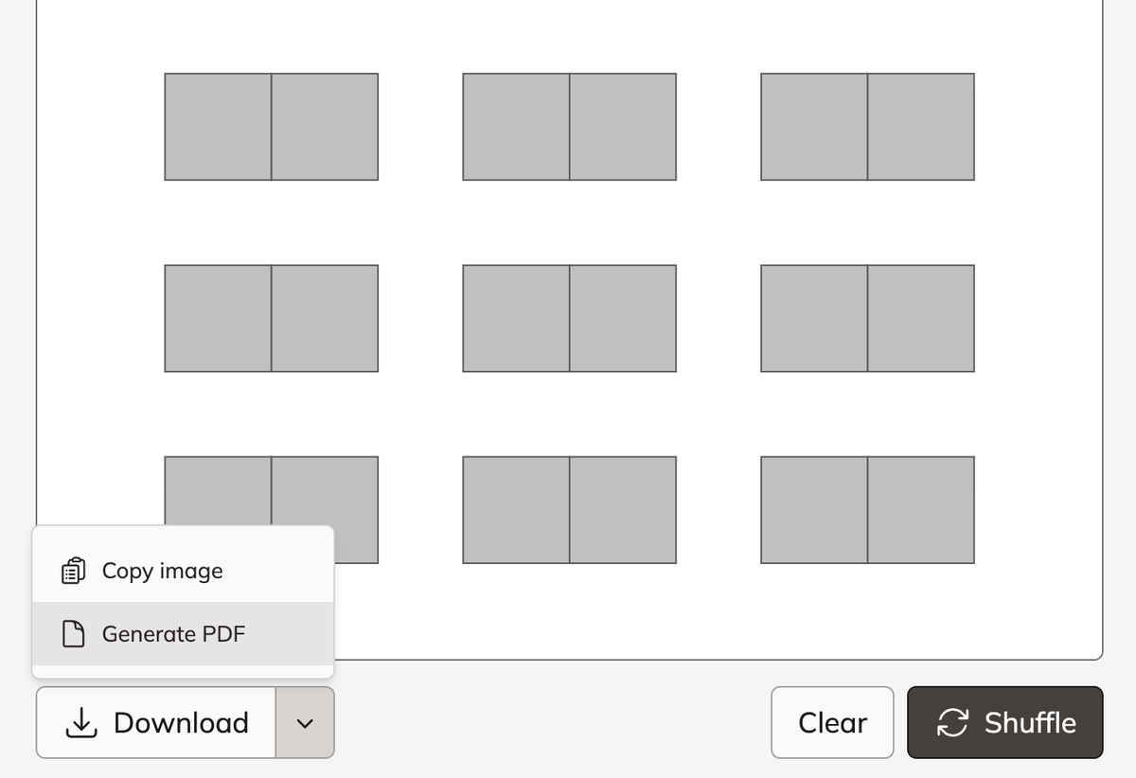Select Copy image from the menu
Image resolution: width=1136 pixels, height=778 pixels.
pos(161,570)
